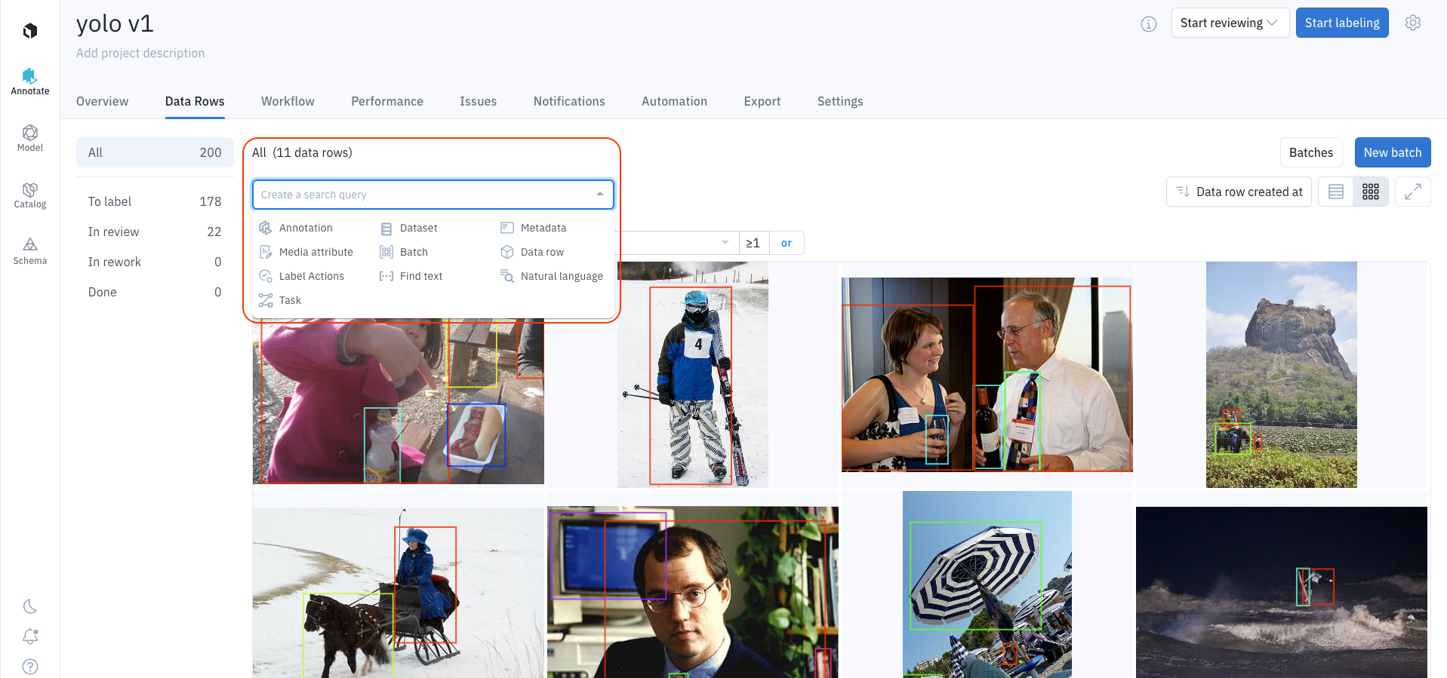Image resolution: width=1447 pixels, height=678 pixels.
Task: Choose the Task filter option
Action: click(280, 300)
